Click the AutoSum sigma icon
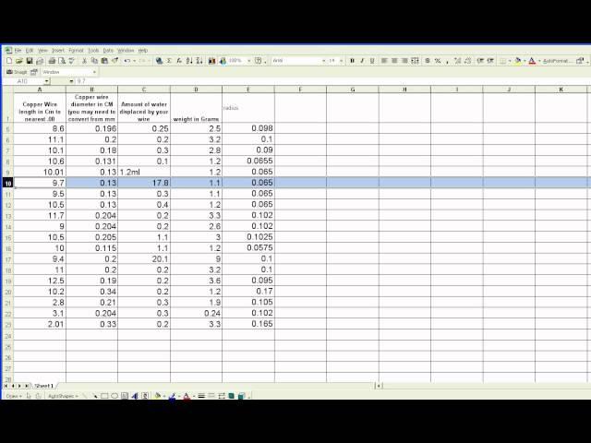The width and height of the screenshot is (591, 443). 169,61
